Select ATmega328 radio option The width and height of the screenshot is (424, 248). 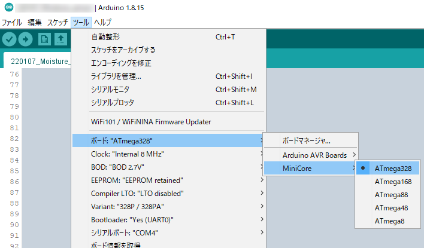click(x=393, y=169)
